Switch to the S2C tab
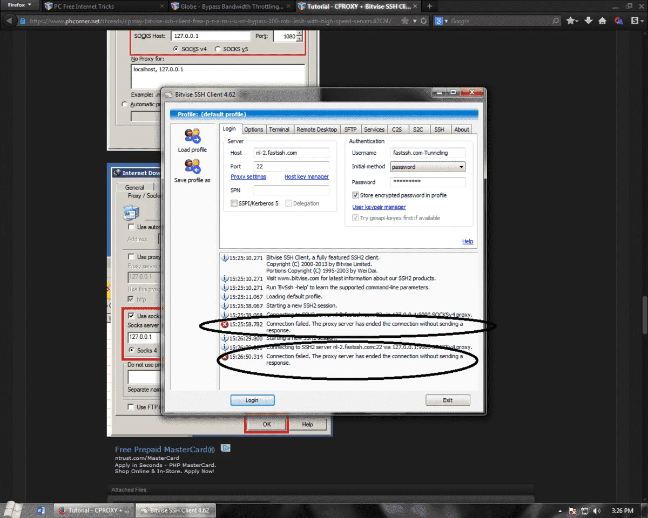This screenshot has width=648, height=518. (x=418, y=129)
